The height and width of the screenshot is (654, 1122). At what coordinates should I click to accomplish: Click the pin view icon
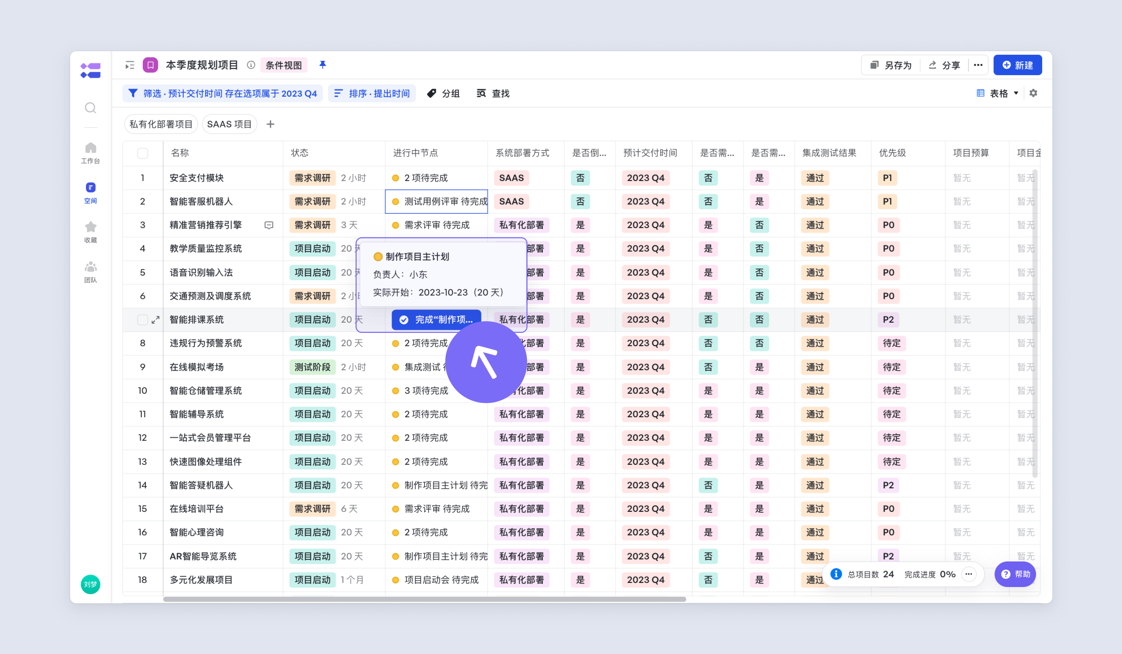click(x=323, y=65)
